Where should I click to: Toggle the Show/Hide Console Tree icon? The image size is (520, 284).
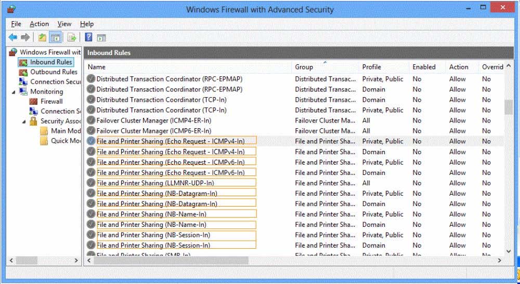(55, 37)
